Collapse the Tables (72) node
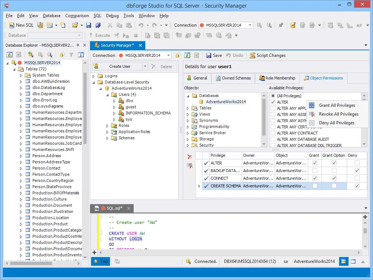Screen dimensions: 373x280 tap(14, 69)
